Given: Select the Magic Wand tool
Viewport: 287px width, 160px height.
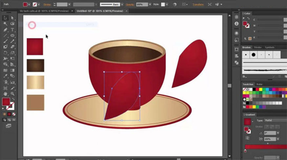Looking at the screenshot, I should point(6,24).
